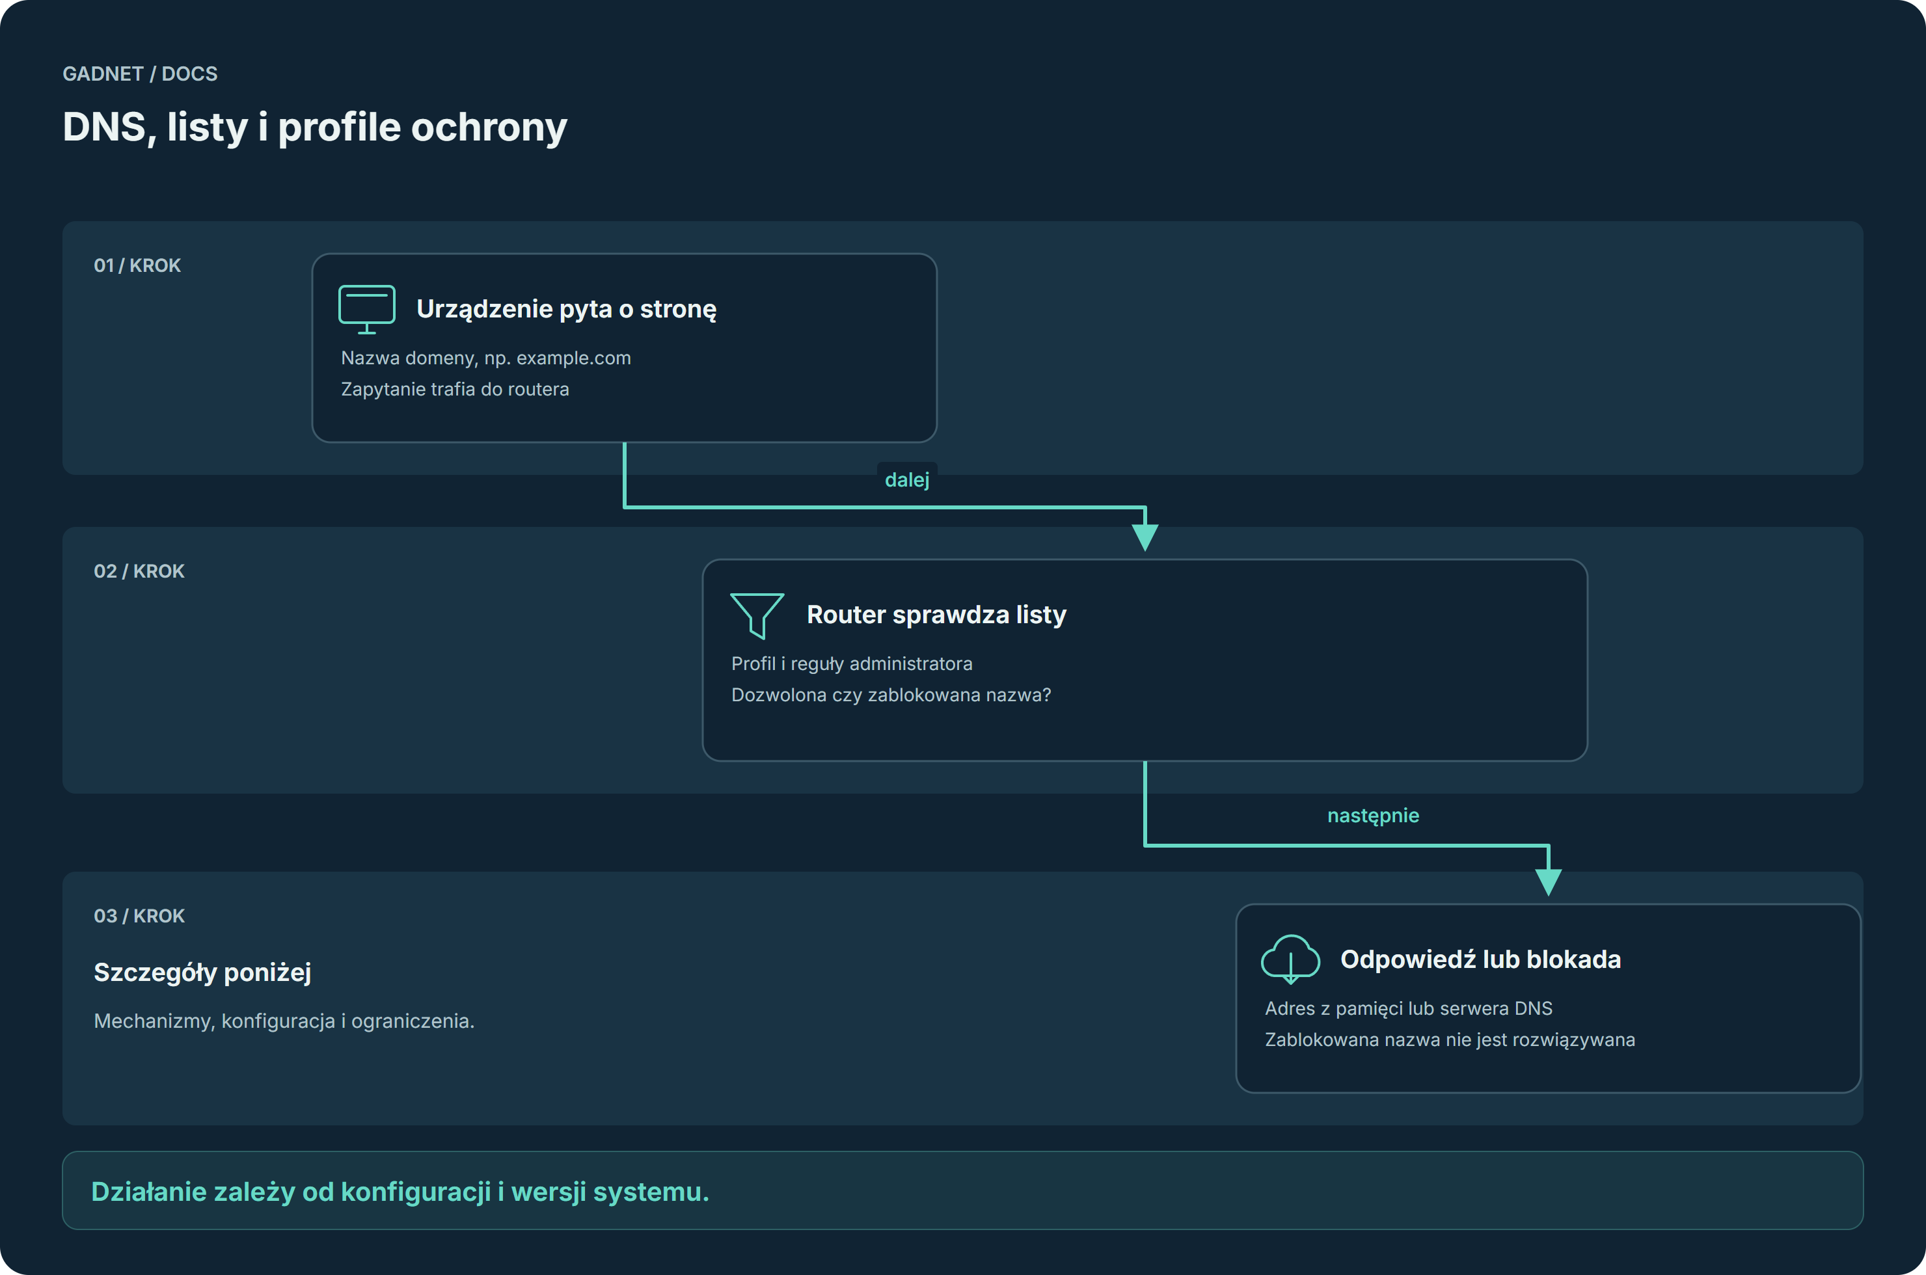Click "Adres z pamięci lub serwera DNS" text

[1408, 1009]
